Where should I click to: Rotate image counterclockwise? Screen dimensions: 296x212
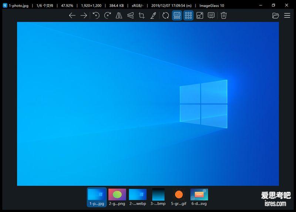[x=96, y=16]
